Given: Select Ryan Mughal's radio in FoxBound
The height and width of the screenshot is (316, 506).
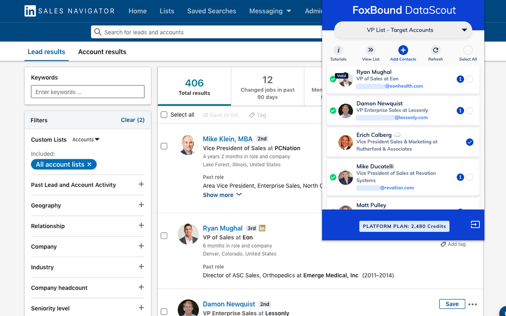Looking at the screenshot, I should [470, 79].
